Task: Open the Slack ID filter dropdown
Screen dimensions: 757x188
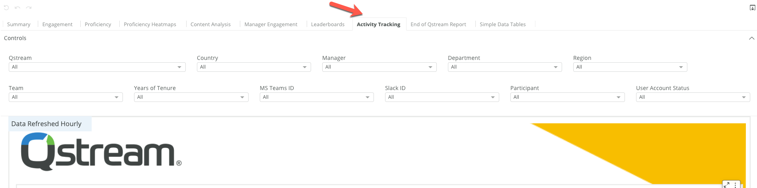Action: (442, 97)
